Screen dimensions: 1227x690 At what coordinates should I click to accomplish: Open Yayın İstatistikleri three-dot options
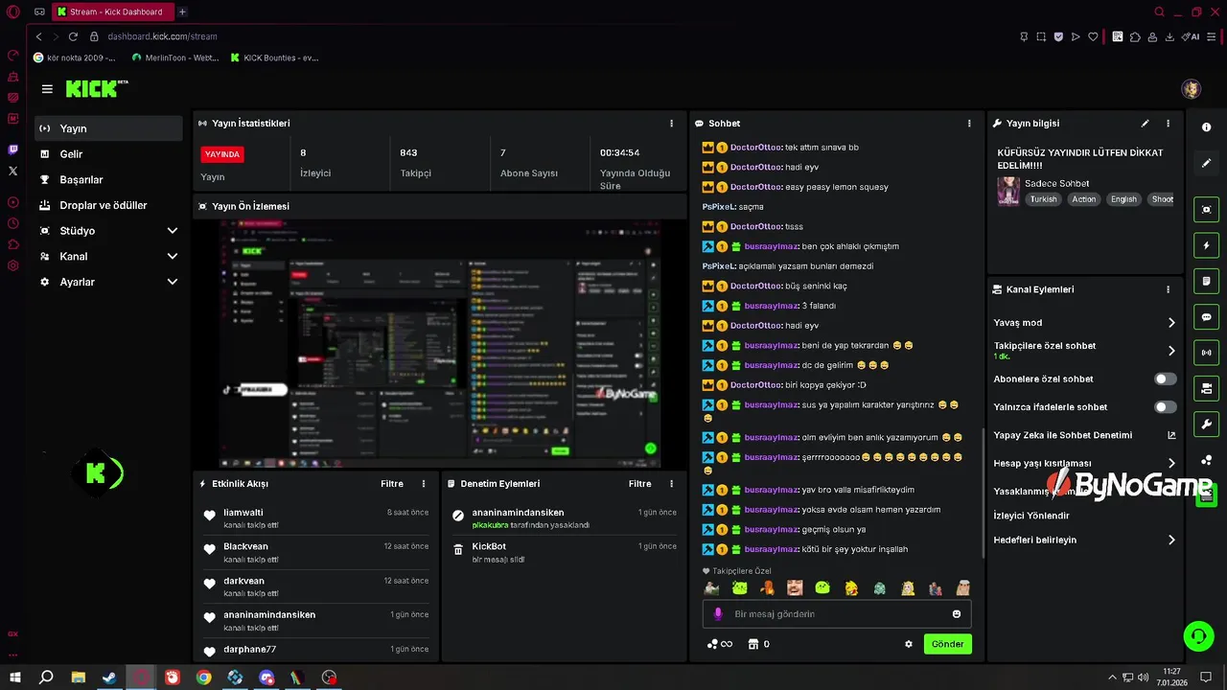(x=671, y=124)
